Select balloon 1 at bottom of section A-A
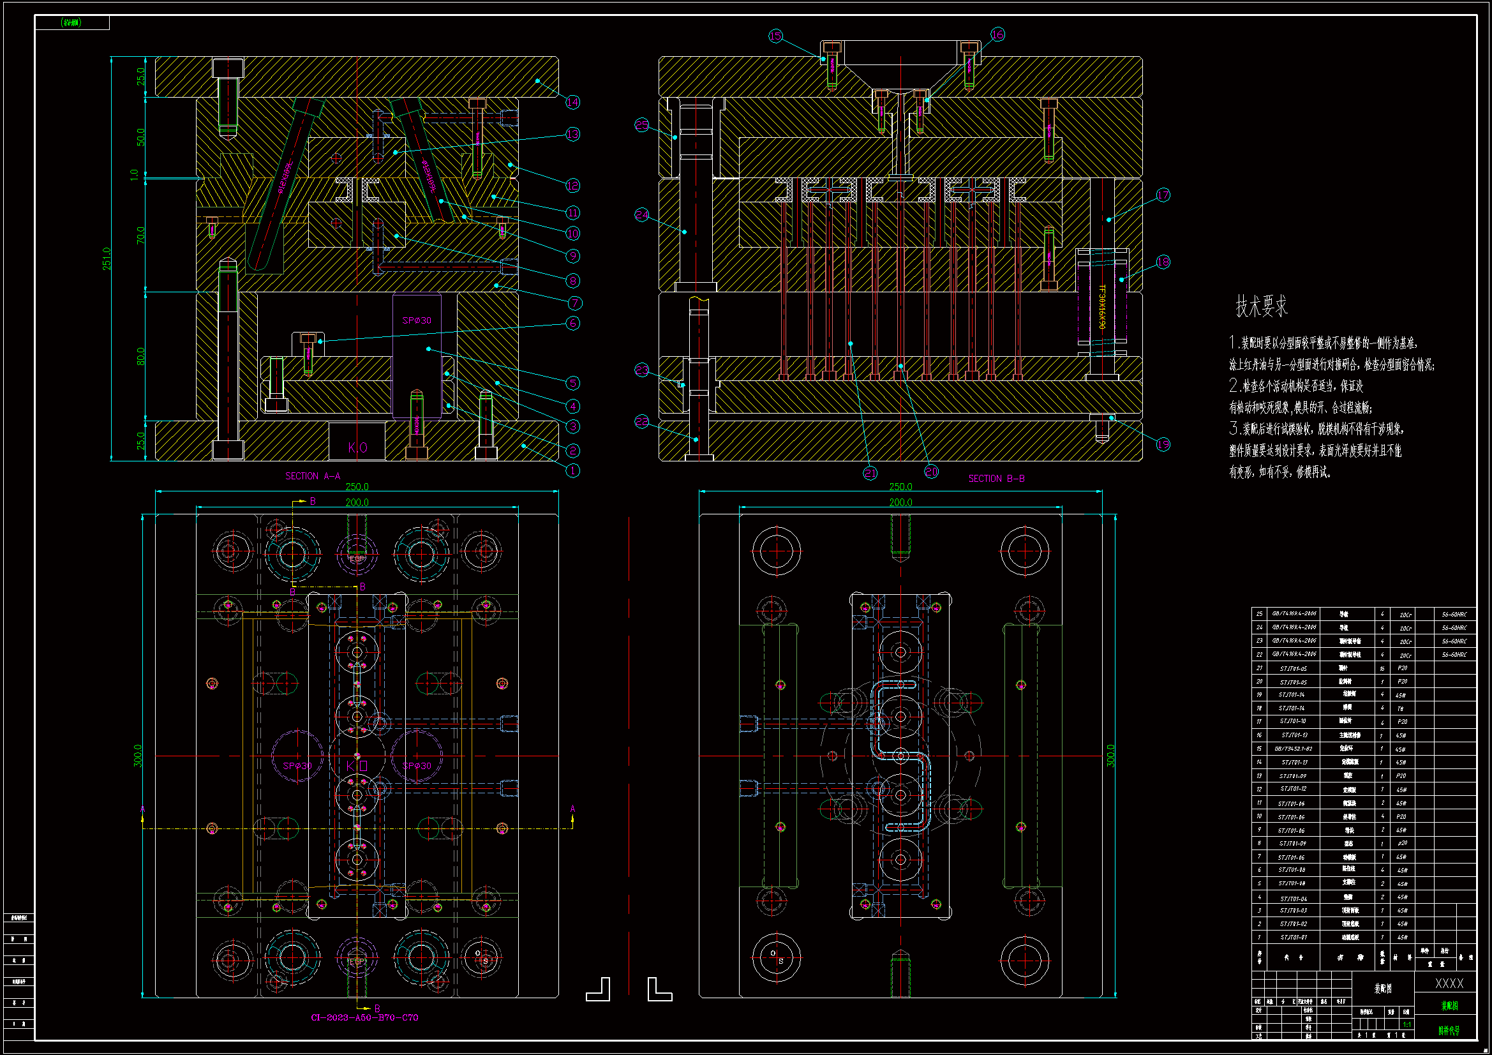The height and width of the screenshot is (1055, 1492). pos(572,470)
